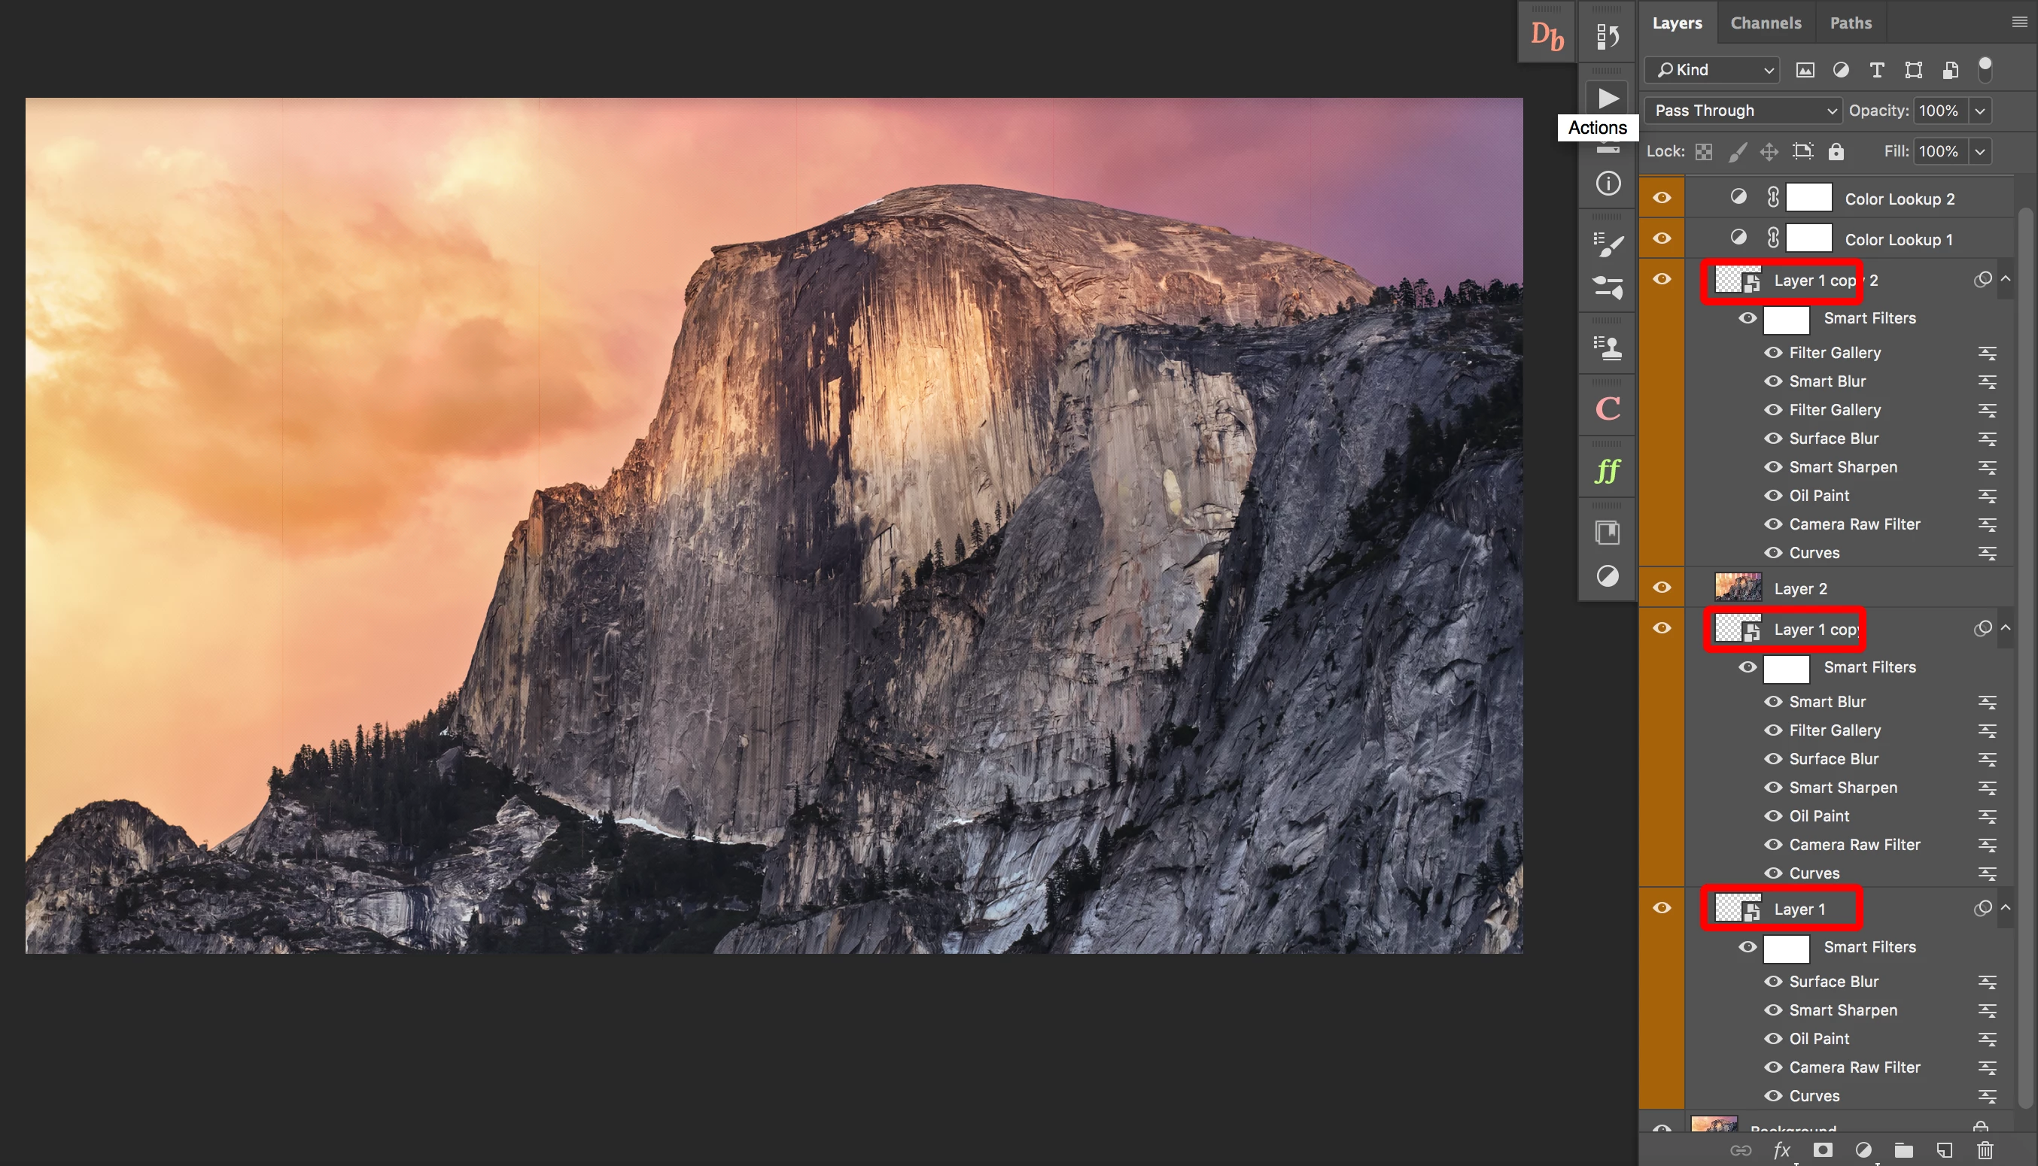Open the Pass Through blend mode dropdown
The width and height of the screenshot is (2038, 1166).
click(x=1743, y=111)
